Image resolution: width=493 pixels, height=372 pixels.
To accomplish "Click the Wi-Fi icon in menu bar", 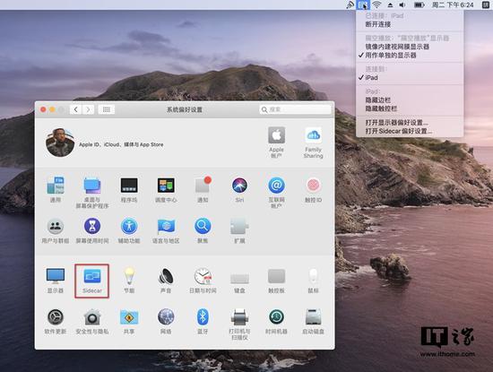I will point(376,4).
